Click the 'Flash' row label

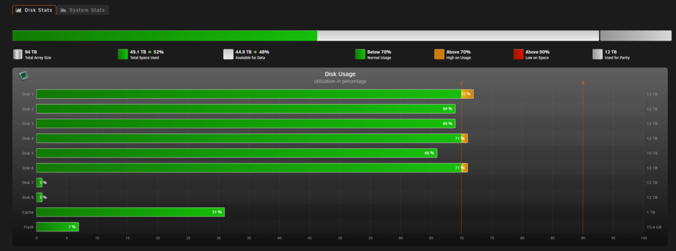28,227
